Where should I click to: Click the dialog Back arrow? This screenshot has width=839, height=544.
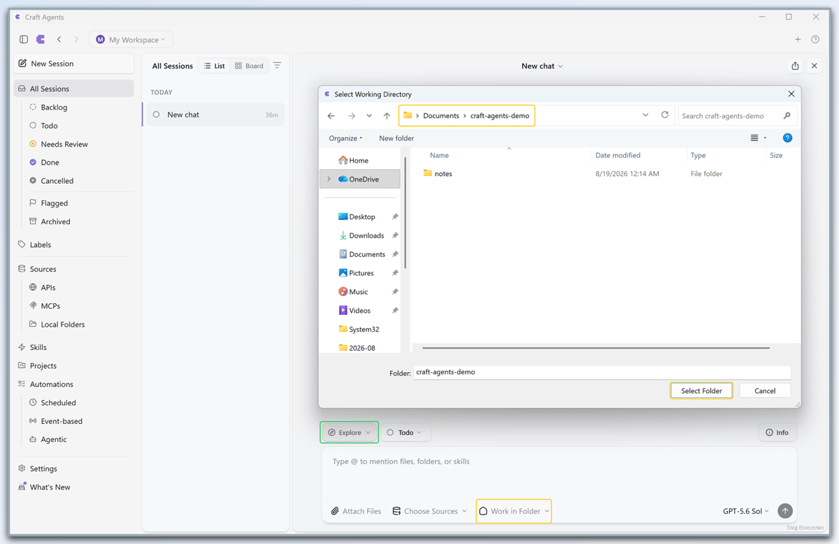click(331, 116)
